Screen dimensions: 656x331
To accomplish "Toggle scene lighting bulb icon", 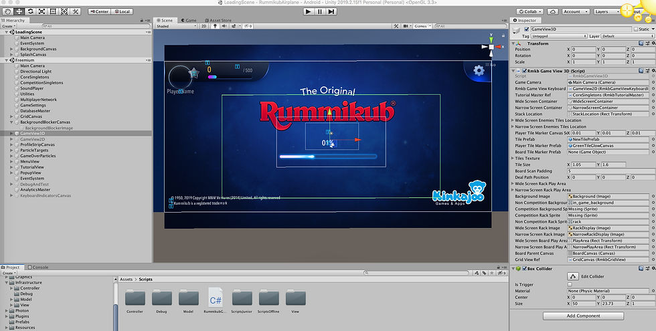I will tap(215, 26).
